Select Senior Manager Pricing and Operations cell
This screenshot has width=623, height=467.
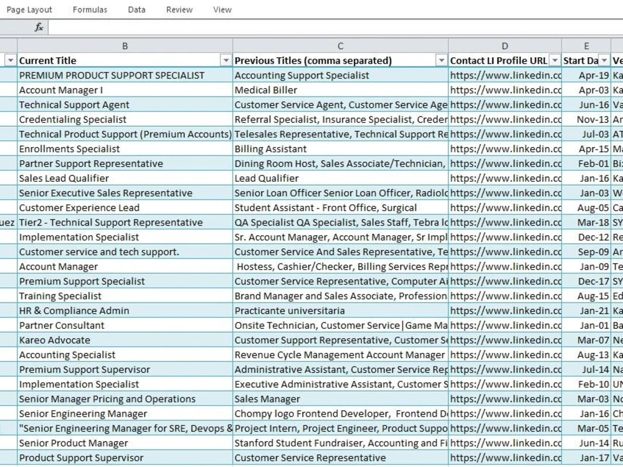(125, 399)
